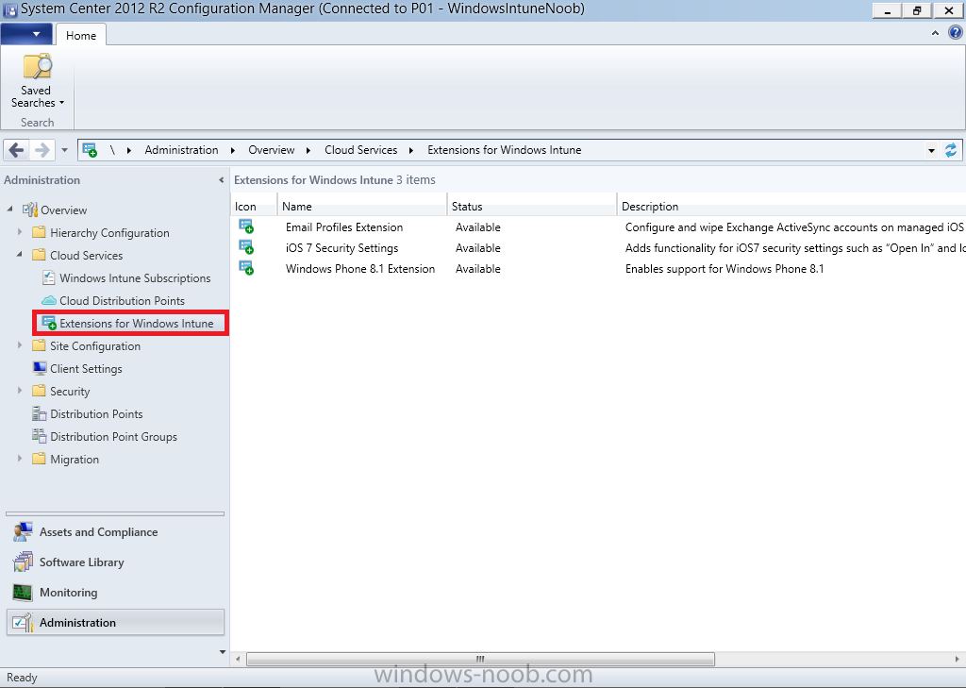This screenshot has height=688, width=966.
Task: Open the blue application menu dropdown
Action: tap(26, 34)
